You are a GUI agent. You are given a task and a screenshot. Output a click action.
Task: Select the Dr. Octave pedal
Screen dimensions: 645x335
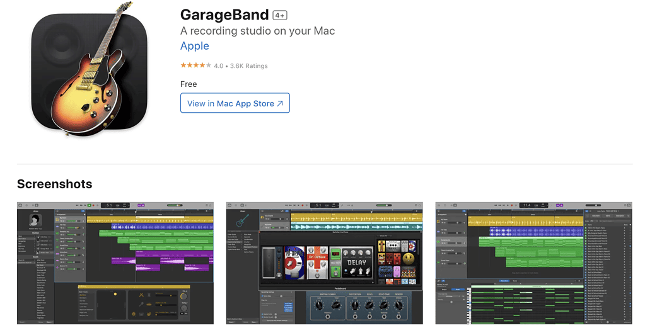coord(317,262)
